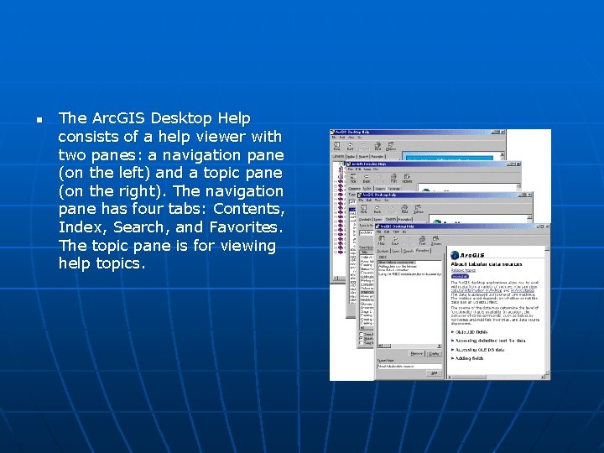Click Hide icon in the Search-tab help window

363,209
